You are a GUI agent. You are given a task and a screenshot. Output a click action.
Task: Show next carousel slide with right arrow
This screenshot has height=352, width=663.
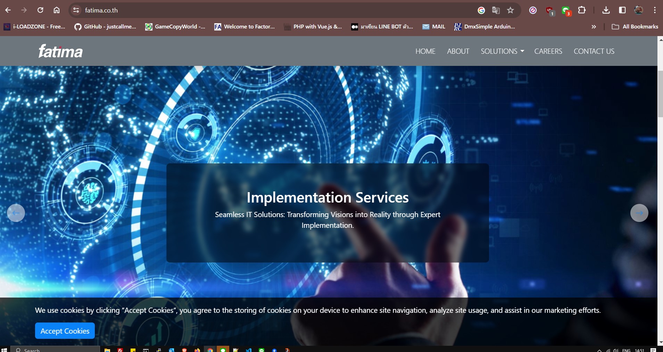[639, 213]
